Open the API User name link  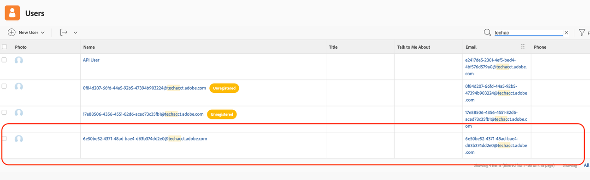point(91,60)
